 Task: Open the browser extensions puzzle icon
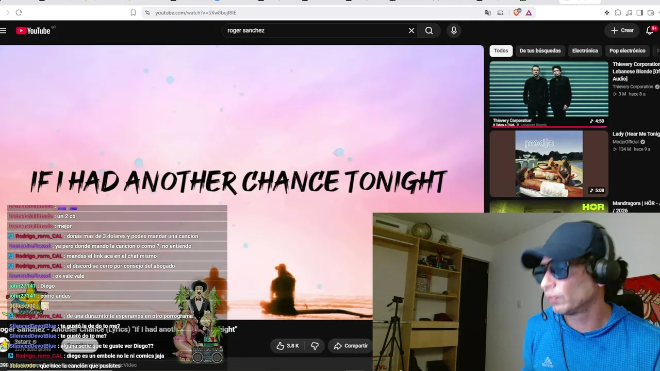pyautogui.click(x=618, y=12)
